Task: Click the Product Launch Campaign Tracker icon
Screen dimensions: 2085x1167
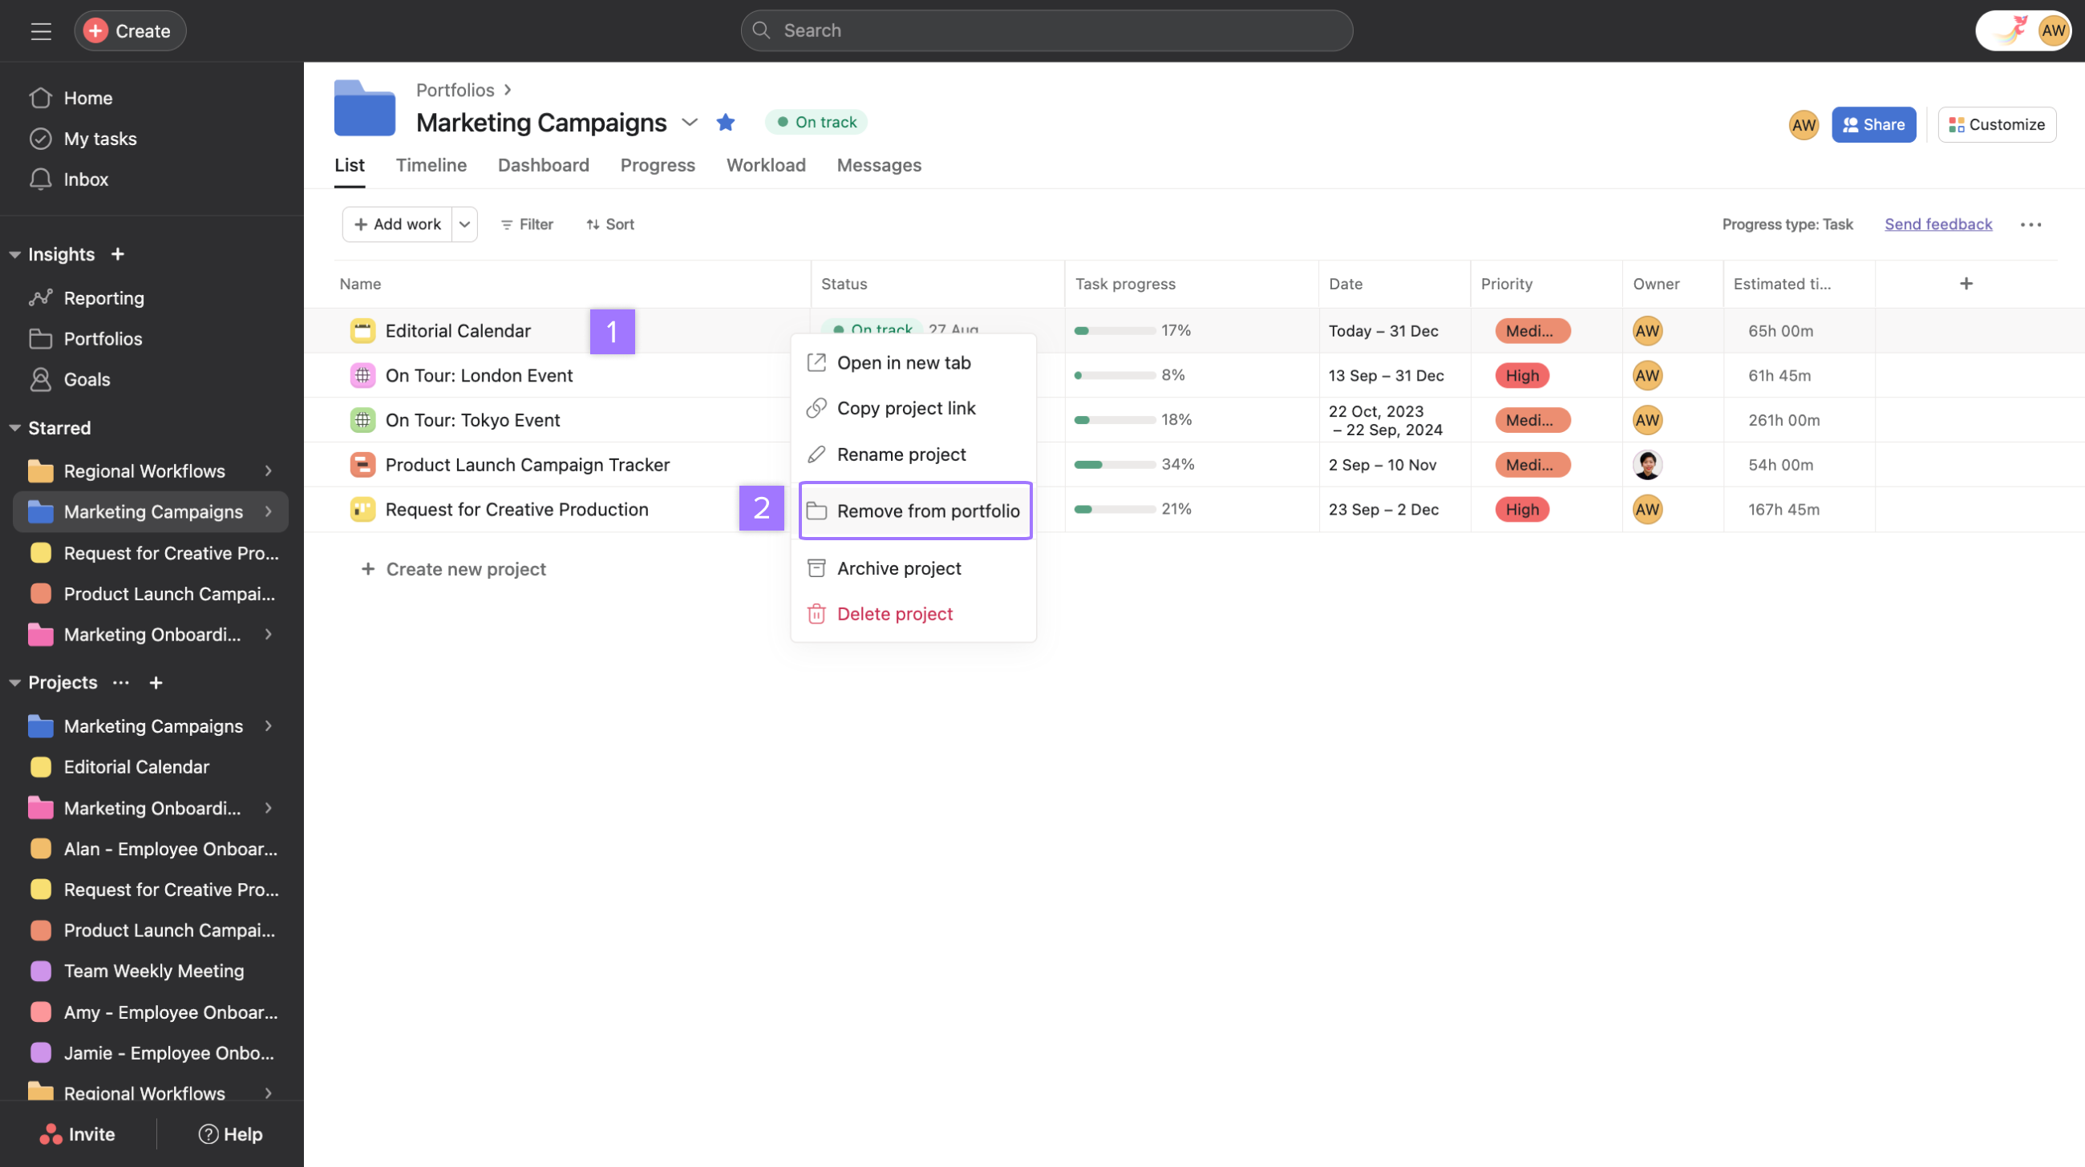Action: [362, 464]
